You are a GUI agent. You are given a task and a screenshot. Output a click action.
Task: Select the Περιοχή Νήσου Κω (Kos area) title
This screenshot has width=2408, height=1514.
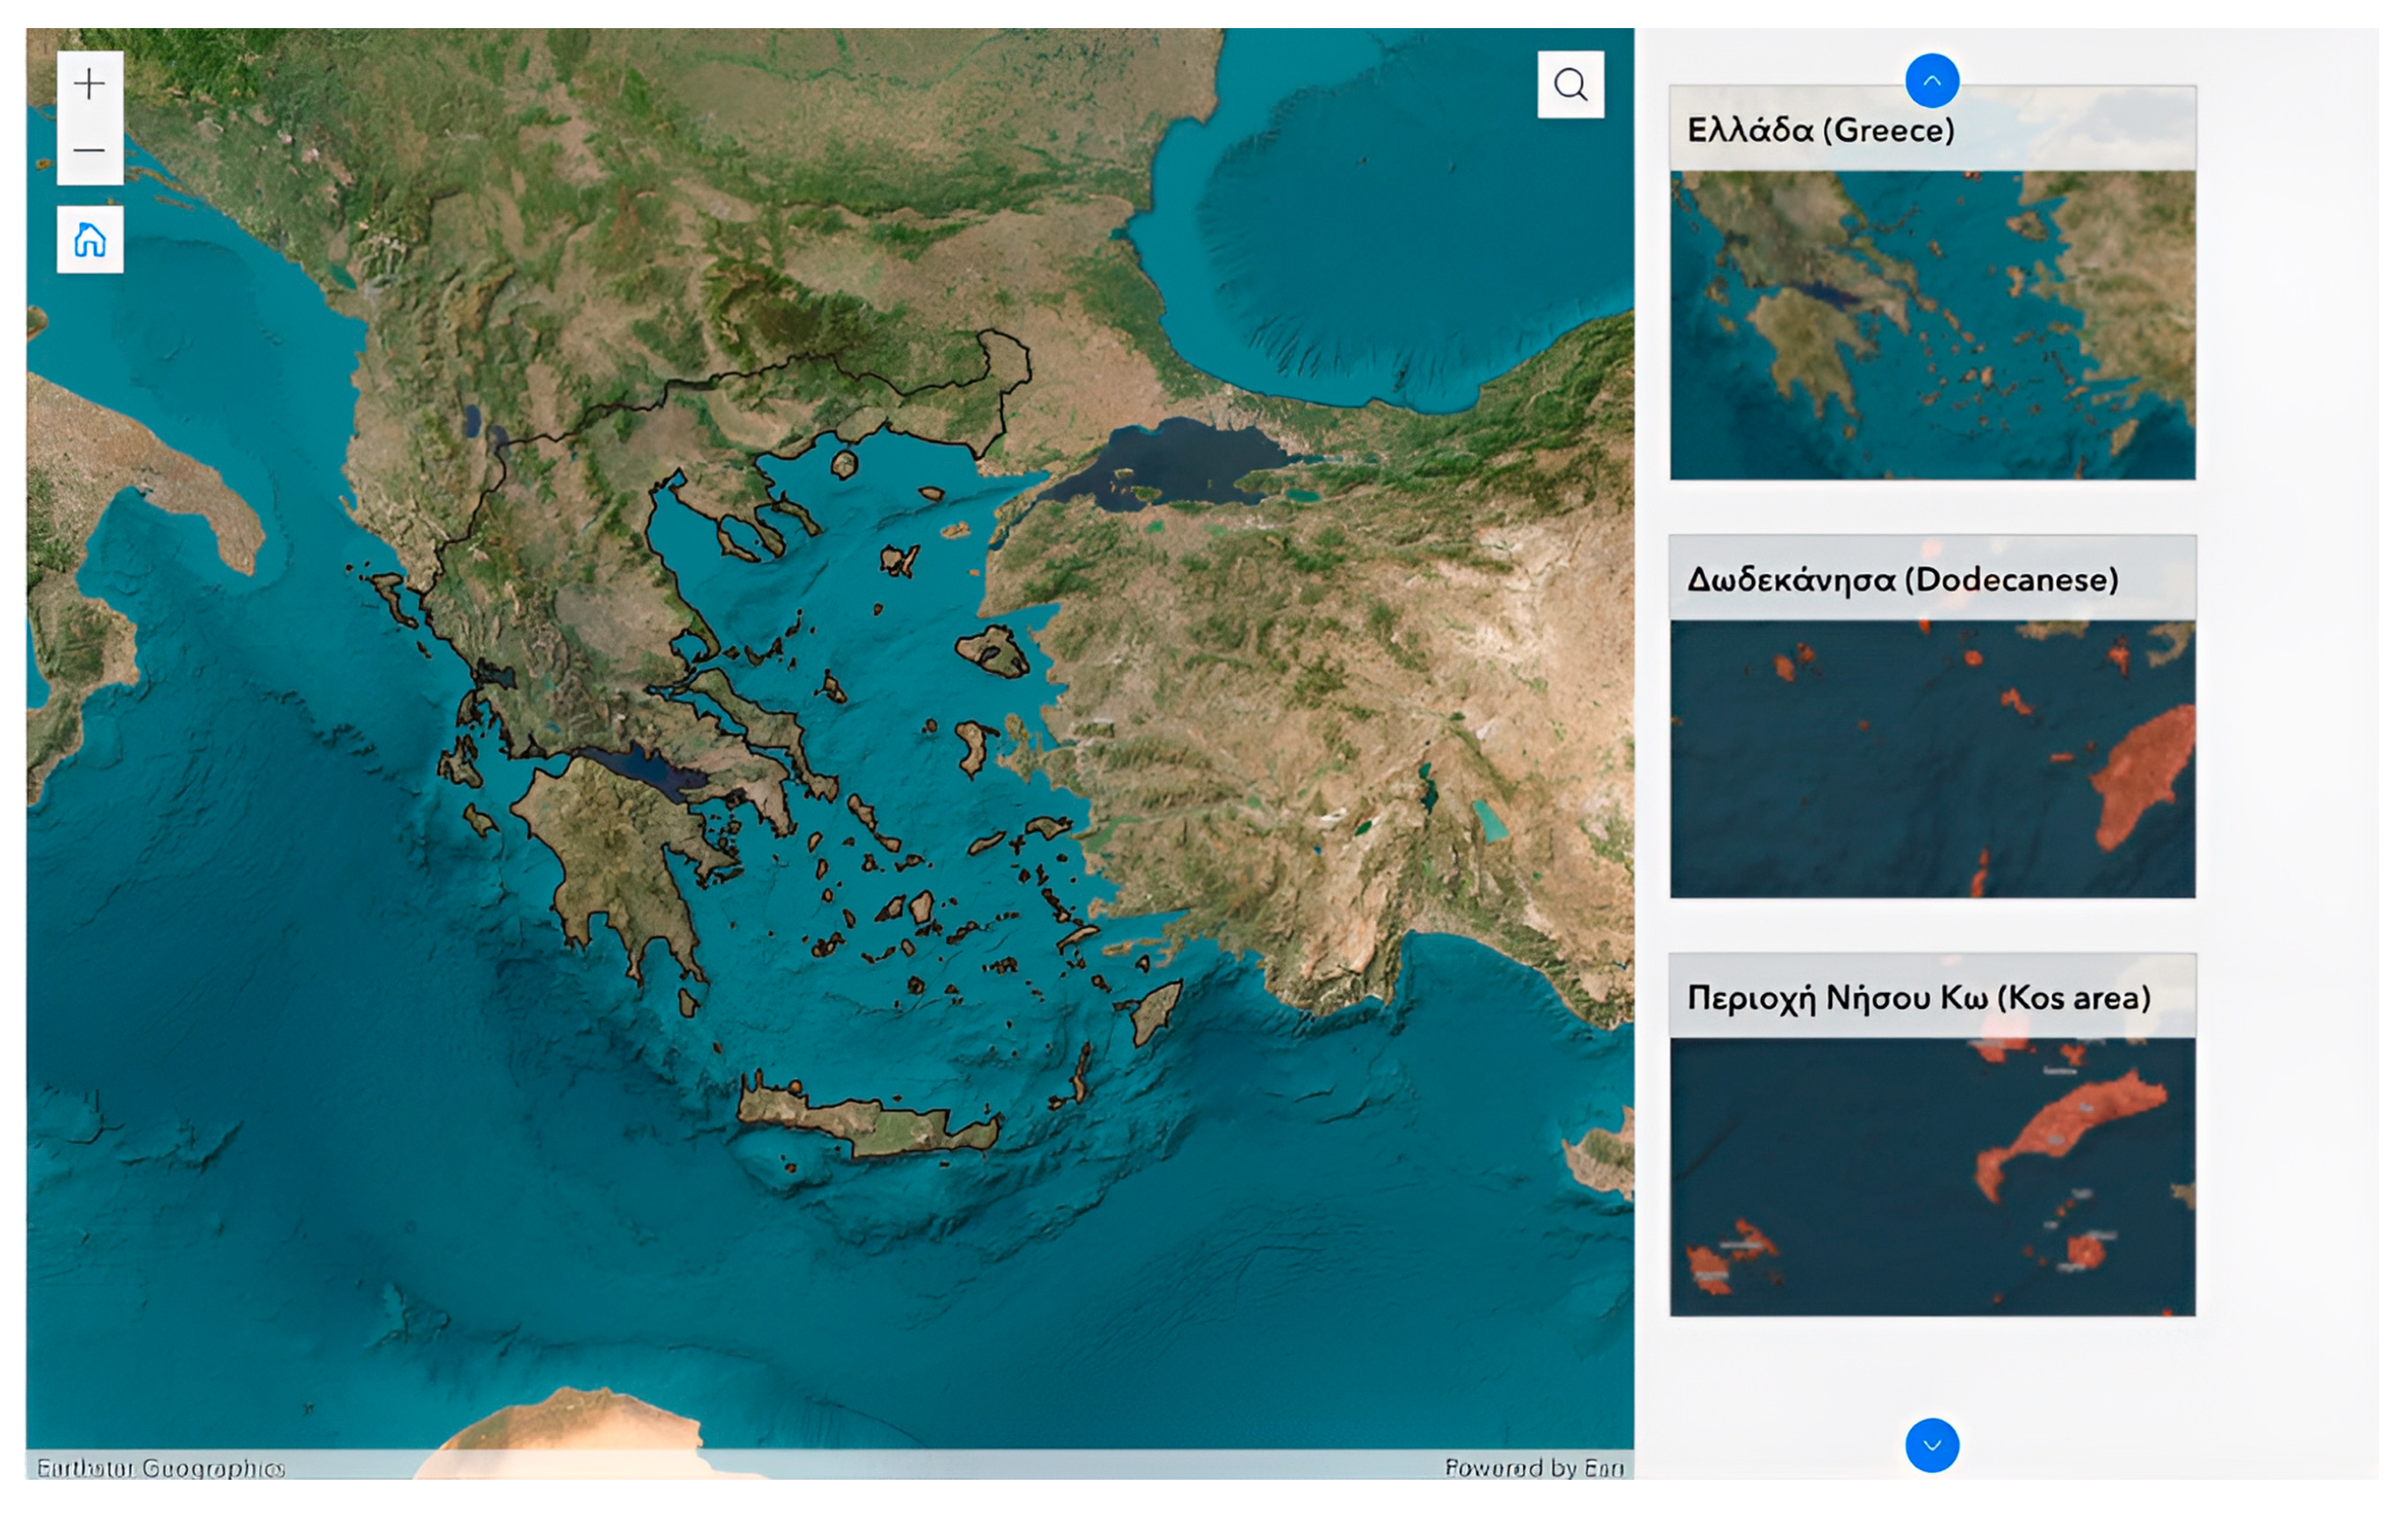[1918, 996]
